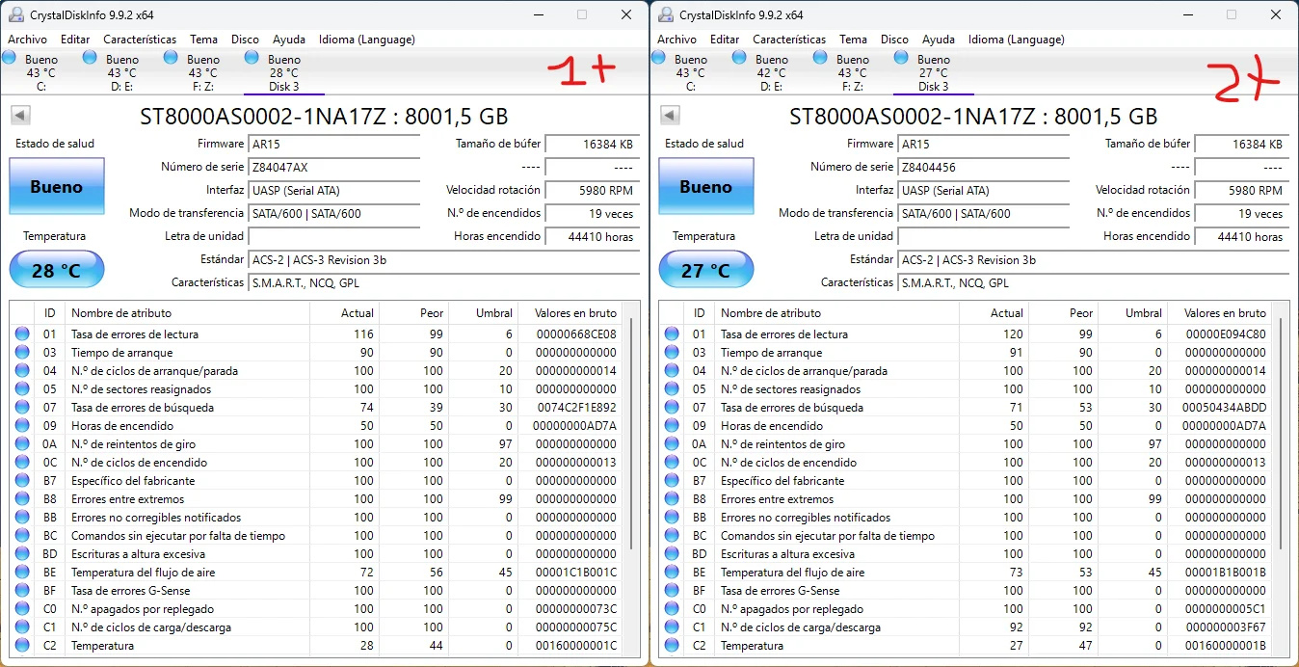1299x667 pixels.
Task: Select Errores entre extremos row in right window
Action: tap(967, 499)
